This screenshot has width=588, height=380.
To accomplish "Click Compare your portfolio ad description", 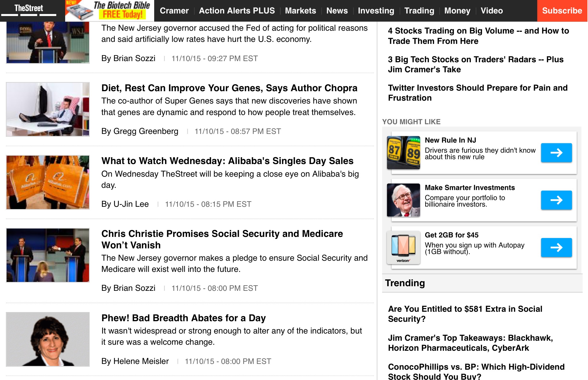I will [x=465, y=201].
